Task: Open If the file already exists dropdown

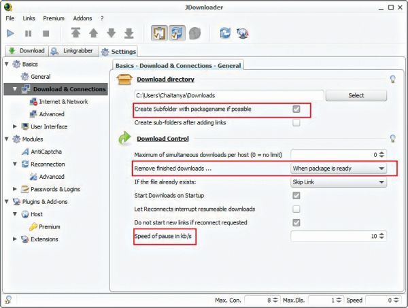Action: (x=339, y=182)
